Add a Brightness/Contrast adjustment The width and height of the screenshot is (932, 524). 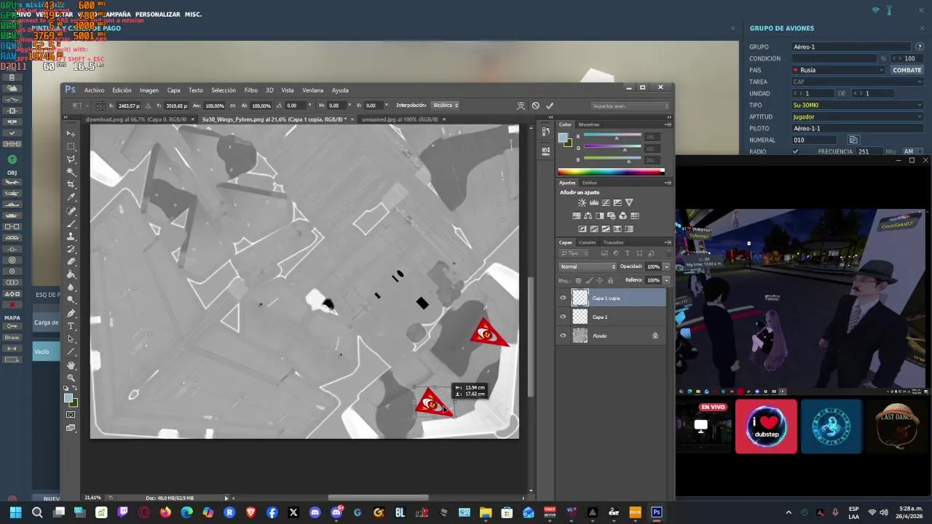582,202
